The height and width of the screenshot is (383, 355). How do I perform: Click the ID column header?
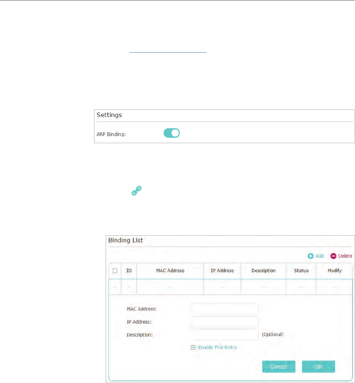pyautogui.click(x=129, y=271)
